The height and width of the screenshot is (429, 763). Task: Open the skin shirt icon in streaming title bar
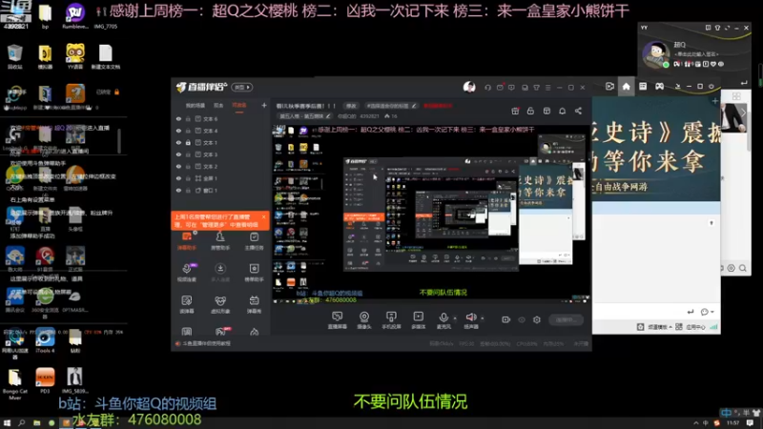536,88
